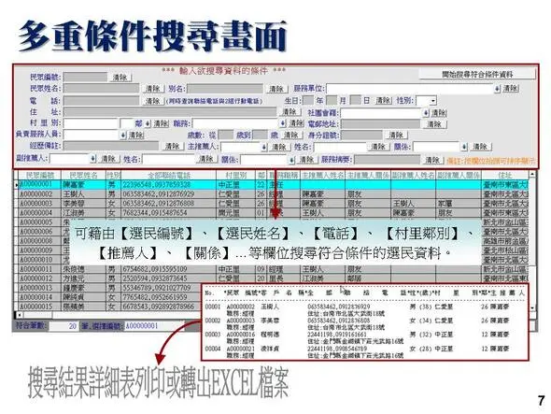Screen dimensions: 551x414
Task: Click the 電郵地址 input field
Action: coord(381,123)
